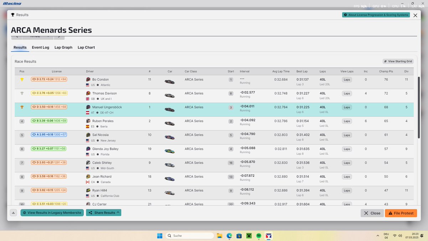Screen dimensions: 428x241
Task: Click the Spanish flag under Ruben Perales
Action: 88,127
